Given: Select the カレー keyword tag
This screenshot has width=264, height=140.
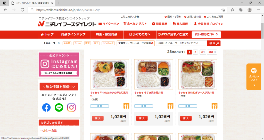Looking at the screenshot, I should [78, 43].
